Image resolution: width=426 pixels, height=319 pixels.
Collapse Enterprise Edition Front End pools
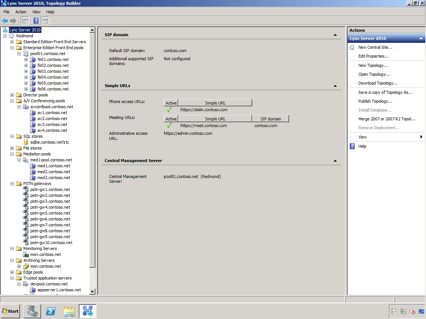pyautogui.click(x=12, y=48)
